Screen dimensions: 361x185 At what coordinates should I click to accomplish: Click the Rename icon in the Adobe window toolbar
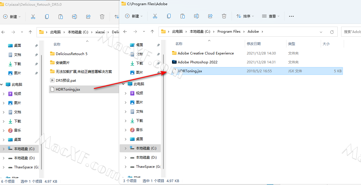(x=196, y=16)
